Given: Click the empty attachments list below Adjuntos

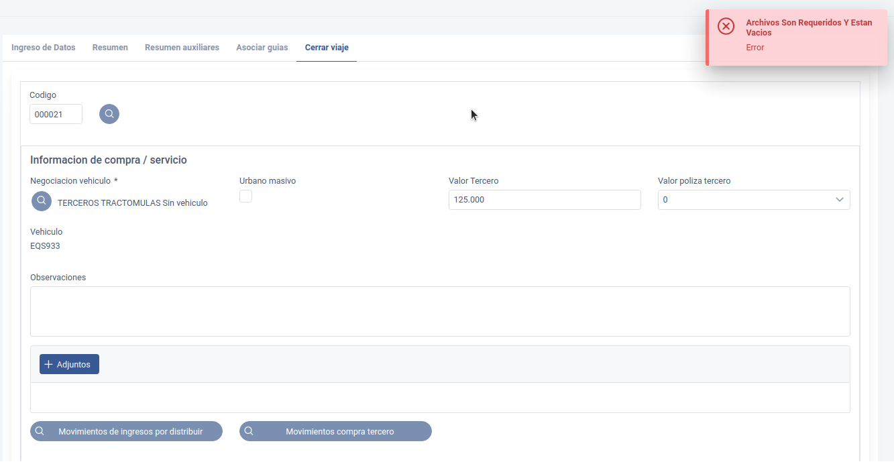Looking at the screenshot, I should point(440,398).
